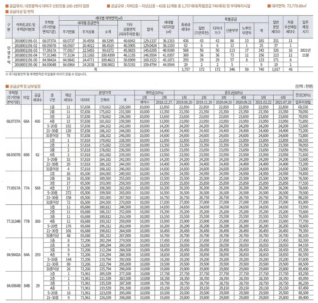This screenshot has width=318, height=303.
Task: Click the 계약금(10%) header
Action: (154, 93)
